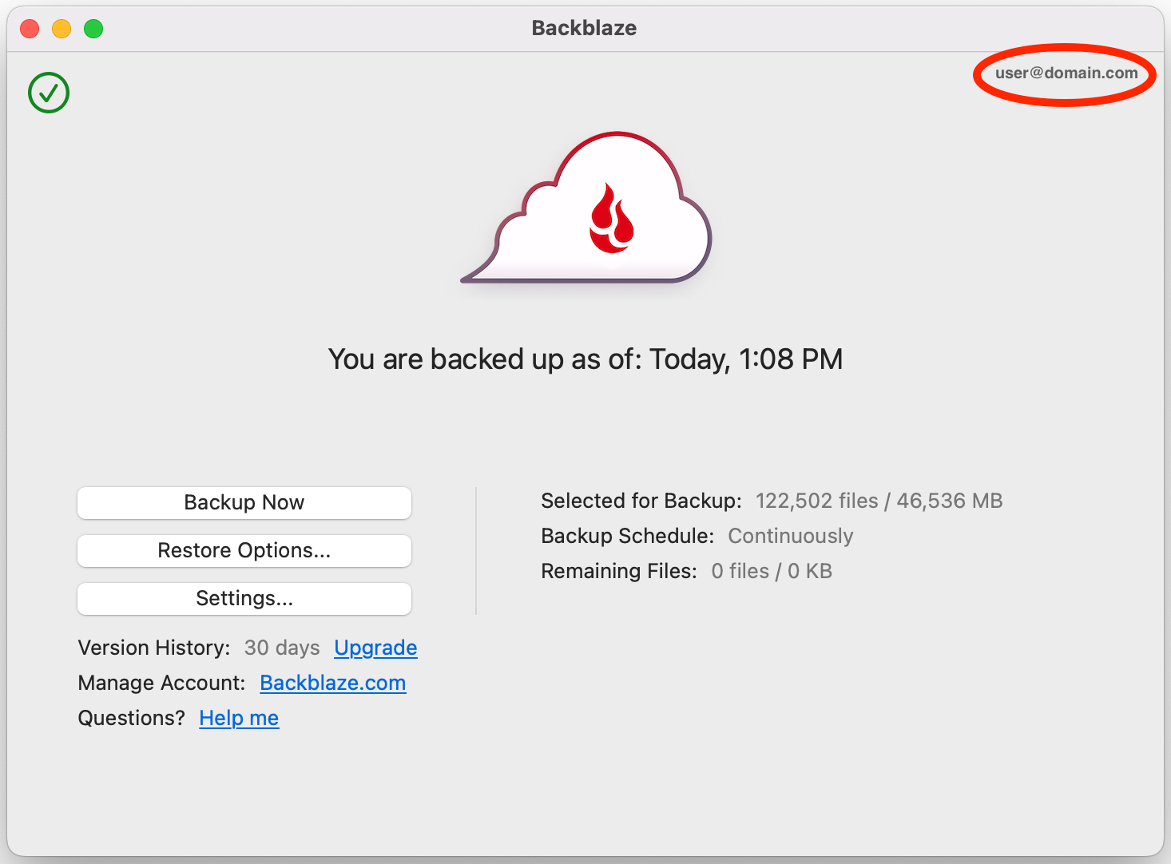
Task: Close the Backblaze window with red button
Action: click(x=30, y=29)
